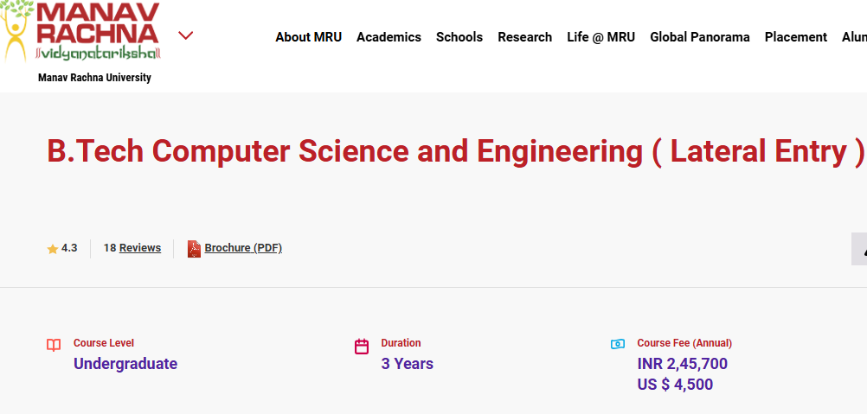Open the Research menu
This screenshot has height=414, width=867.
524,37
